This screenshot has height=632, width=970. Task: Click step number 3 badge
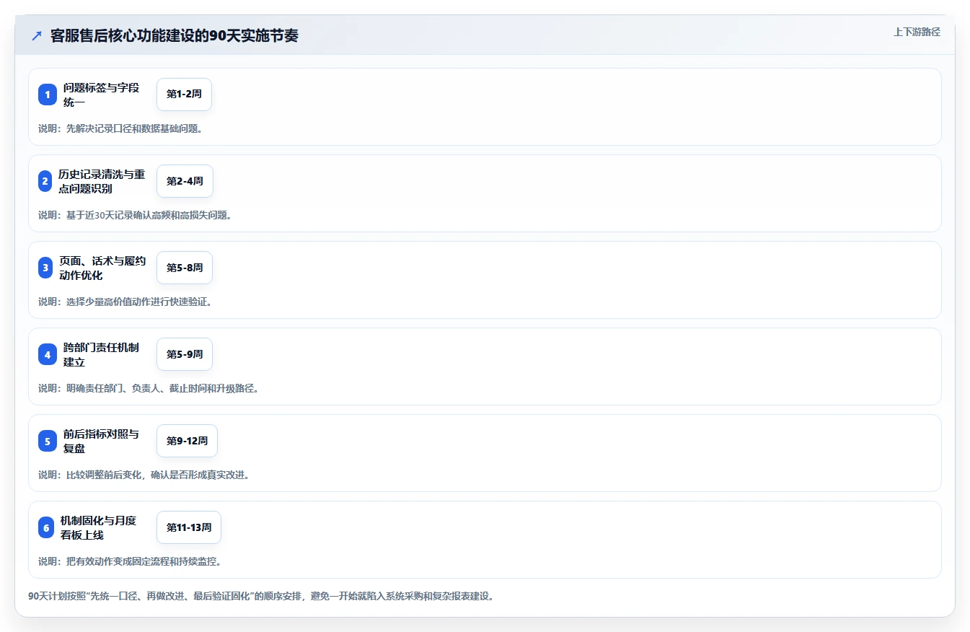coord(46,268)
